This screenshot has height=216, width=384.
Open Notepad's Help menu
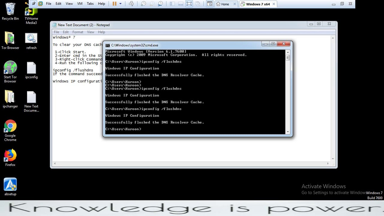101,32
